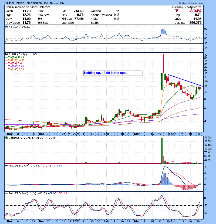Click the DLPN ticker symbol in header
The height and width of the screenshot is (224, 216).
(x=9, y=3)
